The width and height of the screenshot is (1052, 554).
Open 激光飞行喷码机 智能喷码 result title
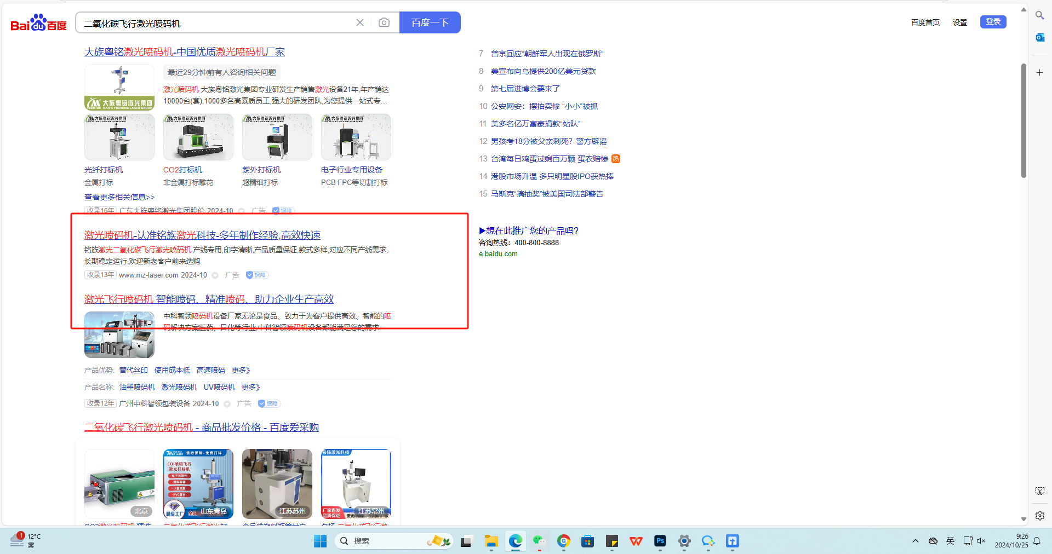coord(209,299)
